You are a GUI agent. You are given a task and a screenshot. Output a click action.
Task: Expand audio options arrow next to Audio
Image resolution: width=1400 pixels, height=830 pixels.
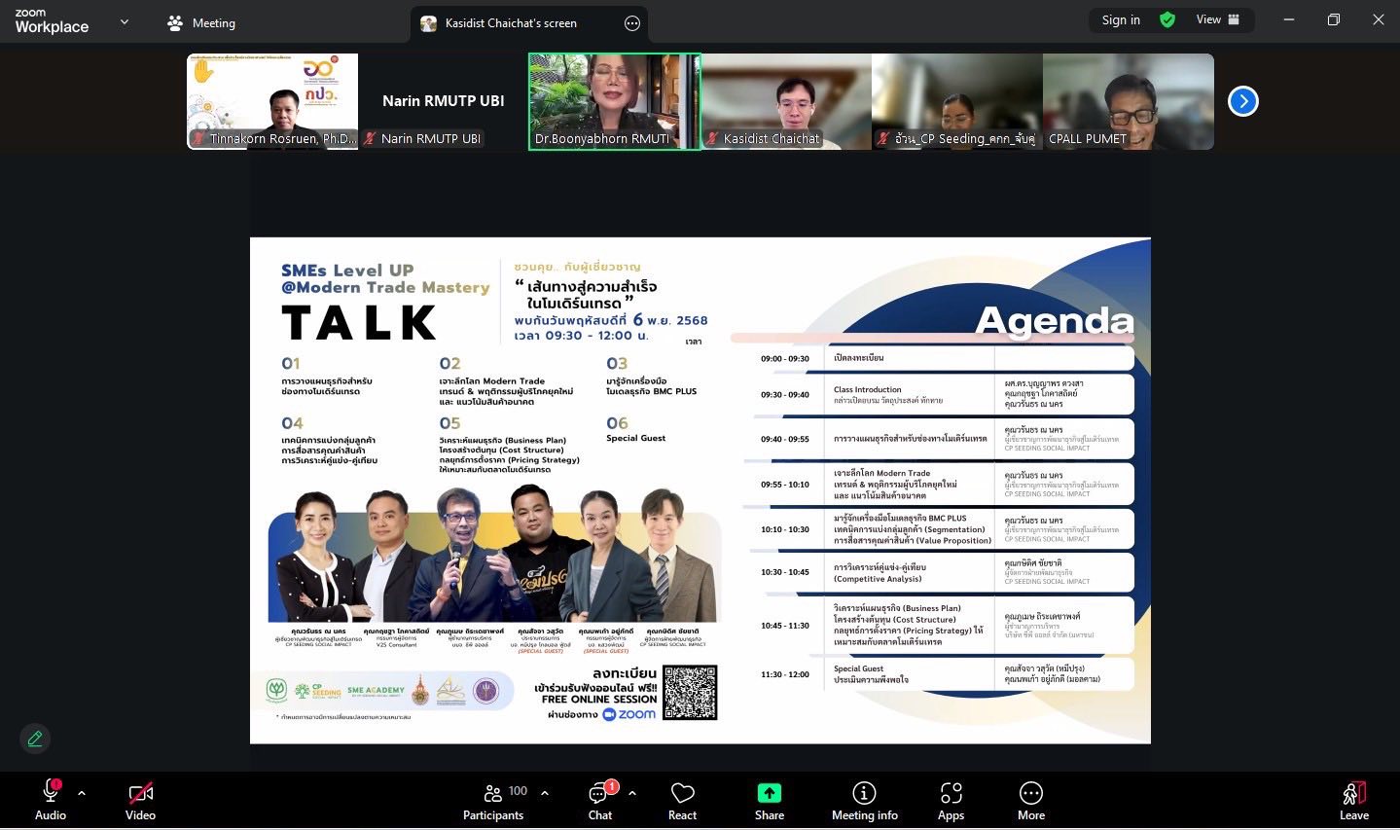tap(82, 793)
